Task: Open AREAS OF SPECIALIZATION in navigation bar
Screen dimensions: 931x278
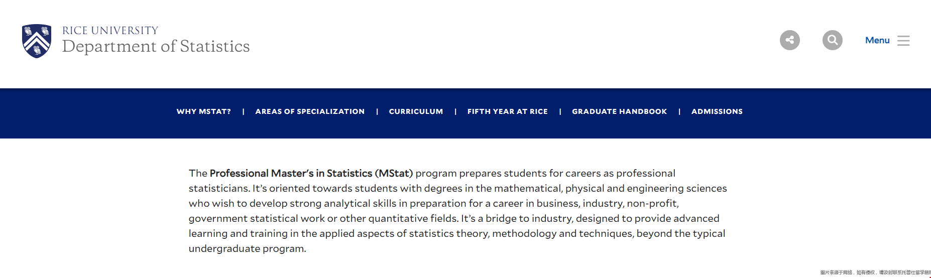Action: [310, 111]
